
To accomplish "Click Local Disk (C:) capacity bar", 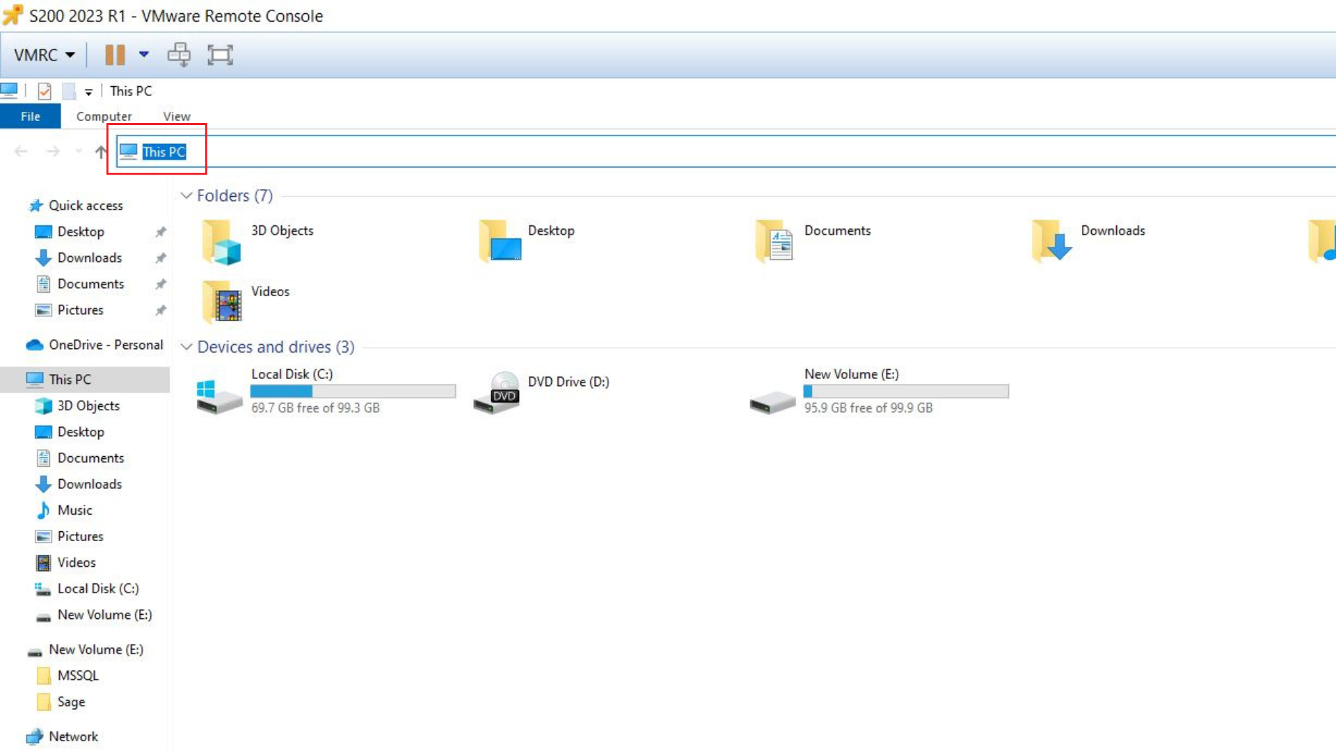I will pos(353,391).
